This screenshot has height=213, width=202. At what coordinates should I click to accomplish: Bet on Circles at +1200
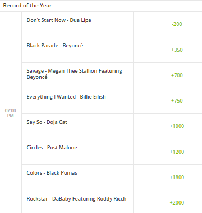[177, 152]
